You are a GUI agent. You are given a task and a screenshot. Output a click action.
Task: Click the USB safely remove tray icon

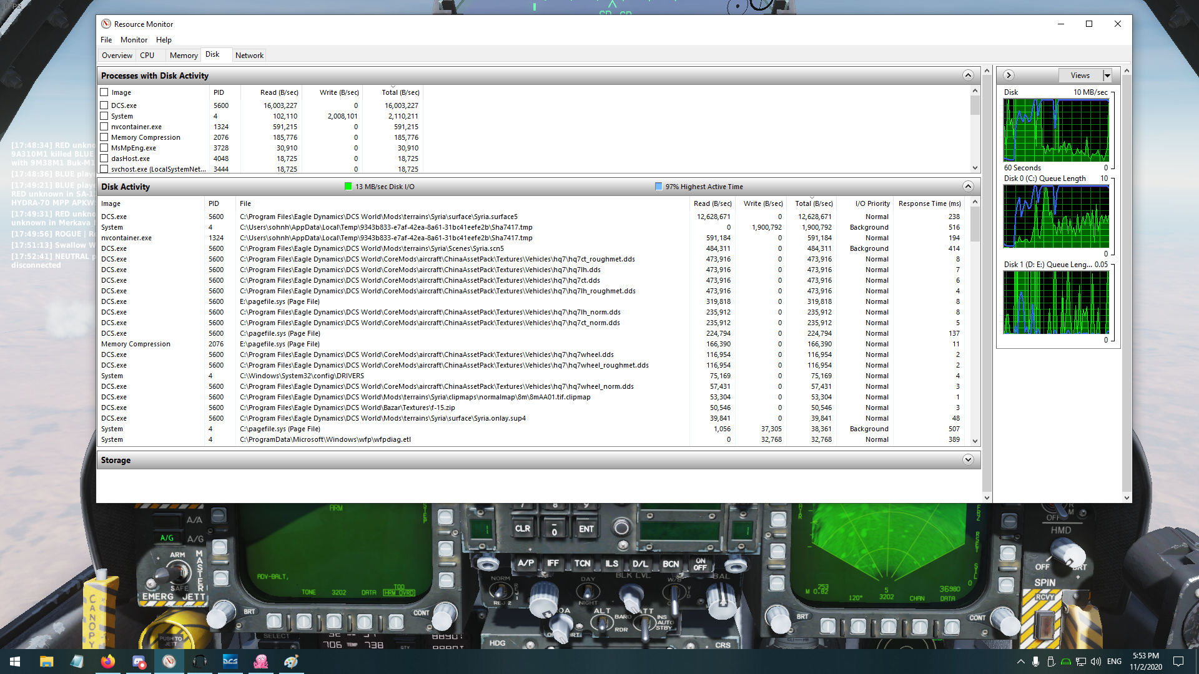point(1051,662)
